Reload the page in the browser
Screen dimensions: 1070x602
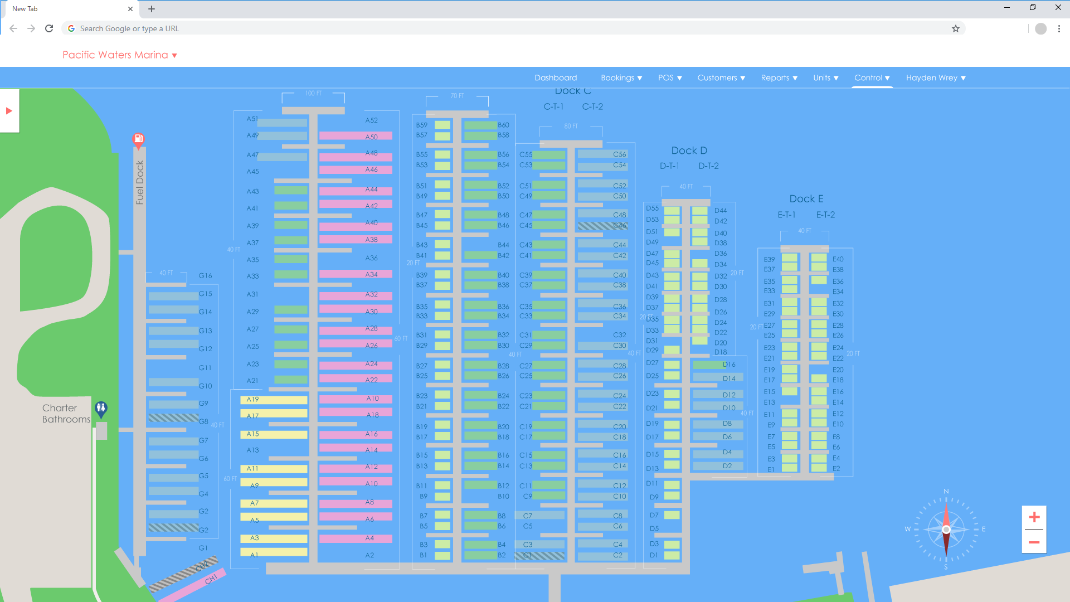coord(49,28)
